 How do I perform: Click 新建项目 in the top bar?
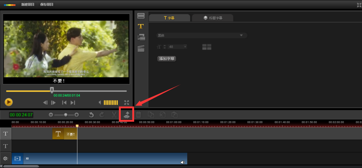click(28, 4)
